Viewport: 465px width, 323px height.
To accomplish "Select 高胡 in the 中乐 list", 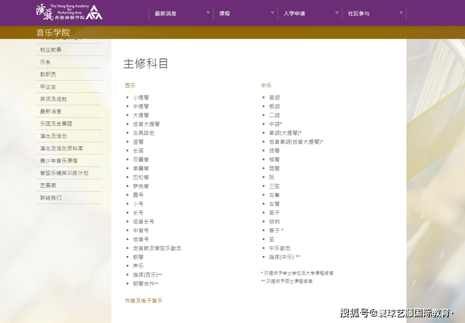I will (x=274, y=98).
